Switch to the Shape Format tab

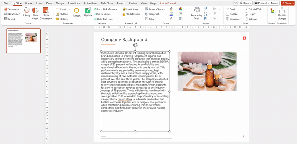[x=167, y=3]
